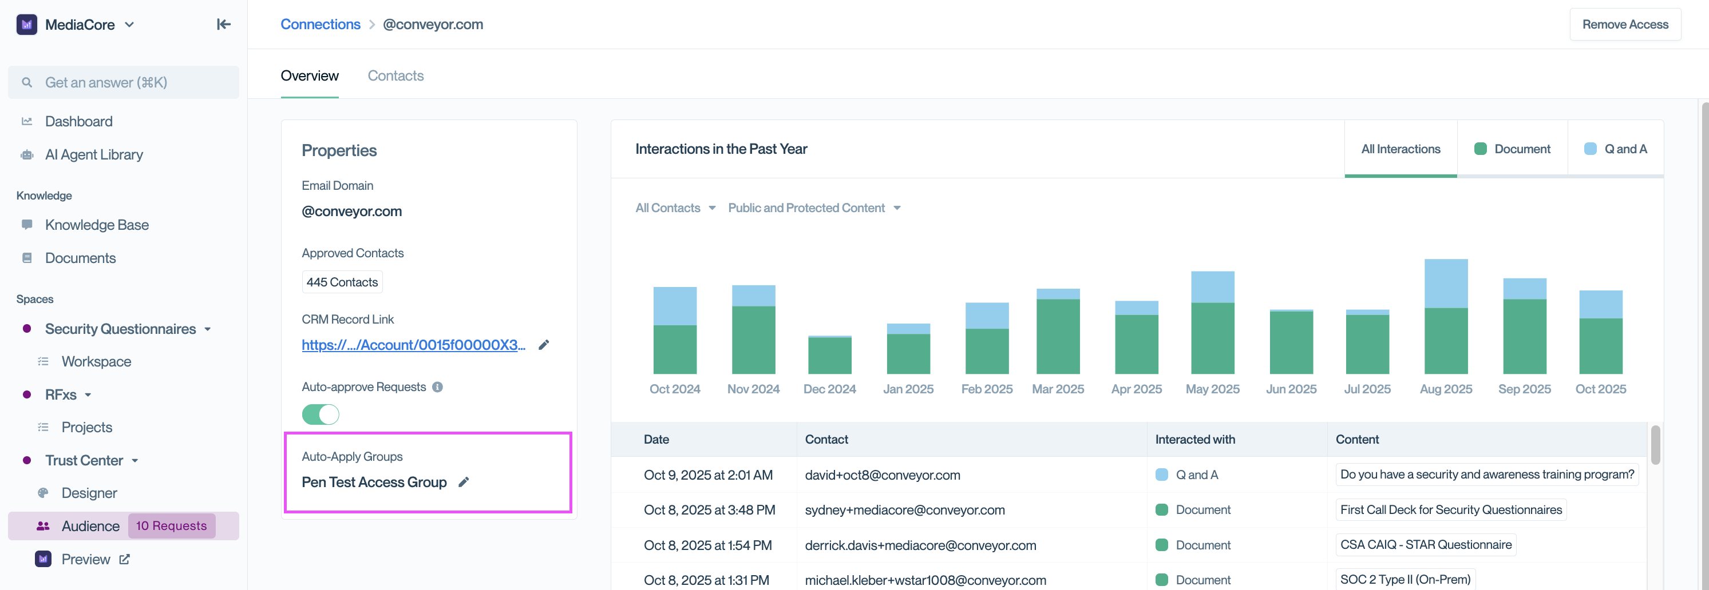Click the Get an answer search field

(x=124, y=82)
